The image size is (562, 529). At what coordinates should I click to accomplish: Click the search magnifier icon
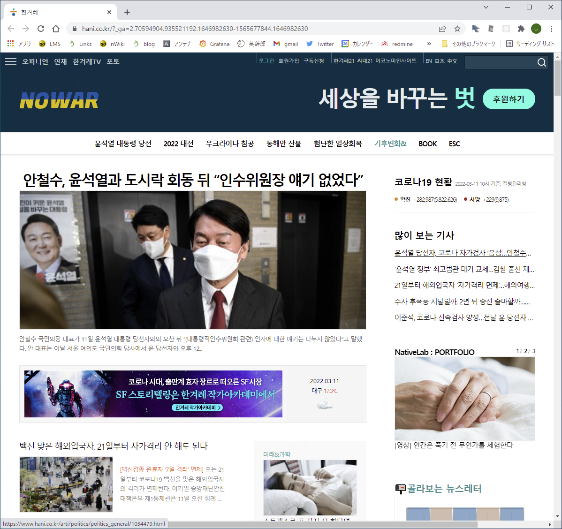tap(541, 62)
